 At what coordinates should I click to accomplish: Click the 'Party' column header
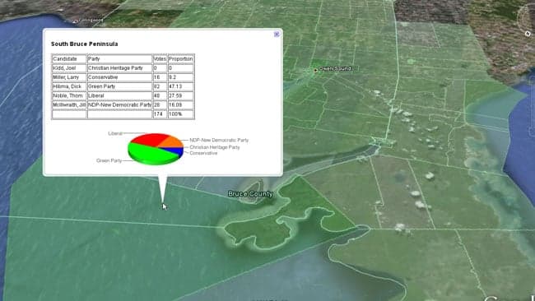click(x=120, y=59)
